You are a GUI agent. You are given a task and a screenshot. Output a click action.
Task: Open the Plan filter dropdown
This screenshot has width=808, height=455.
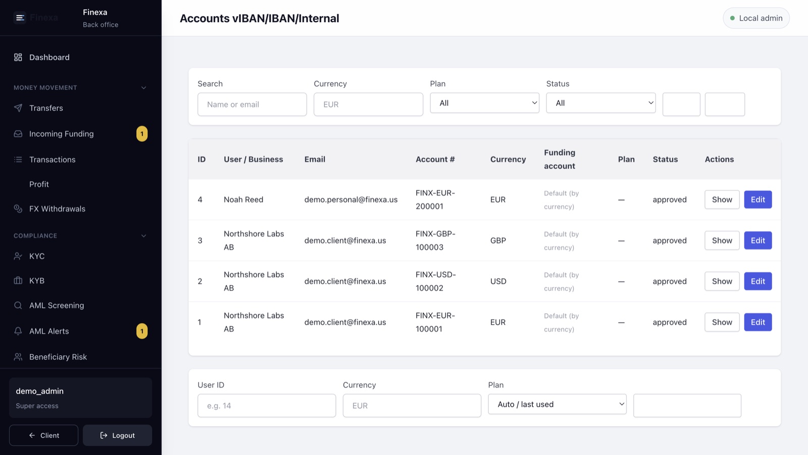pos(485,103)
